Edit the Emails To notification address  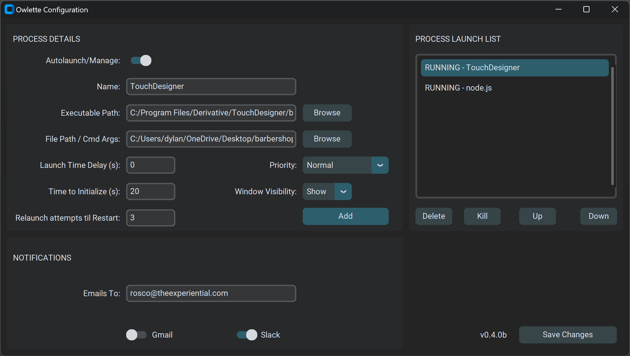(x=211, y=293)
